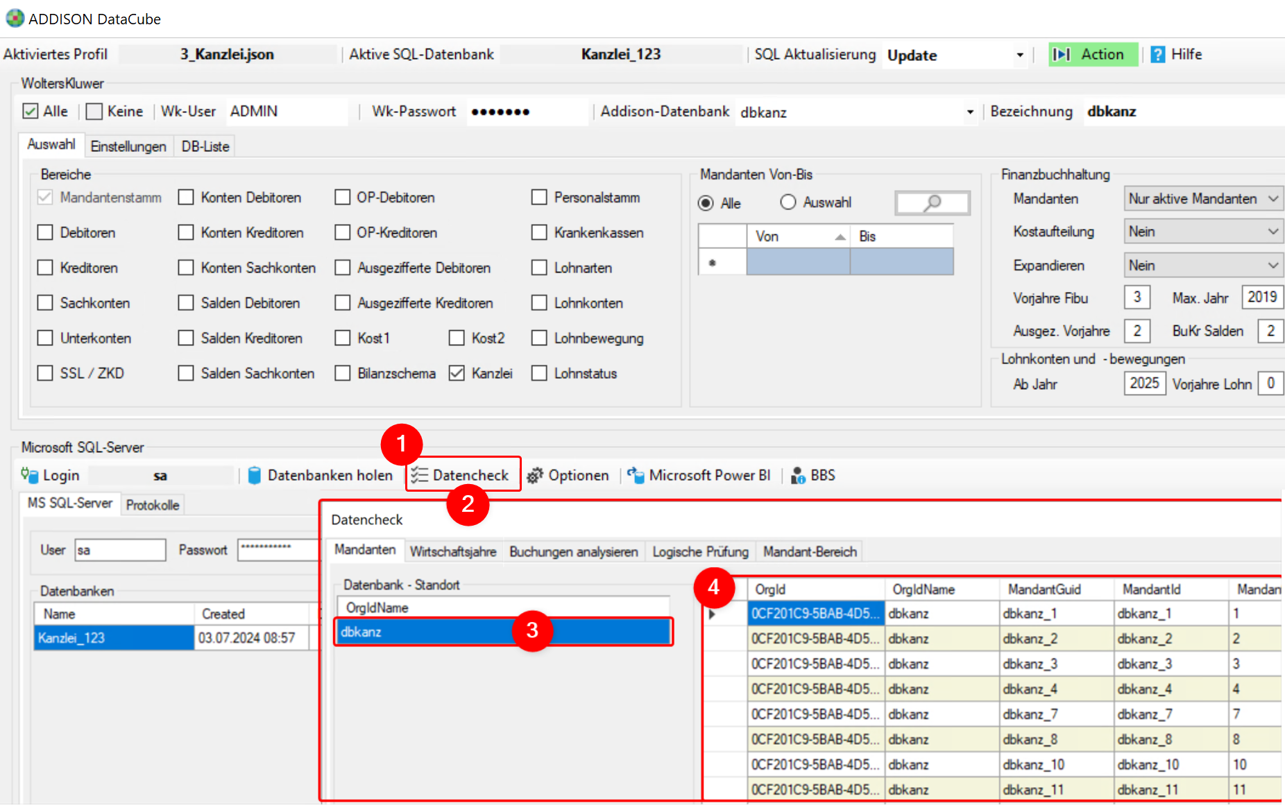
Task: Uncheck the Kanzlei checkbox
Action: coord(457,373)
